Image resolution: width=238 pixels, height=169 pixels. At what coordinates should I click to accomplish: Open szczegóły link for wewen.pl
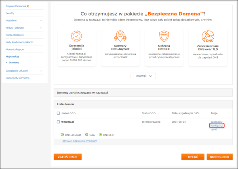[217, 122]
